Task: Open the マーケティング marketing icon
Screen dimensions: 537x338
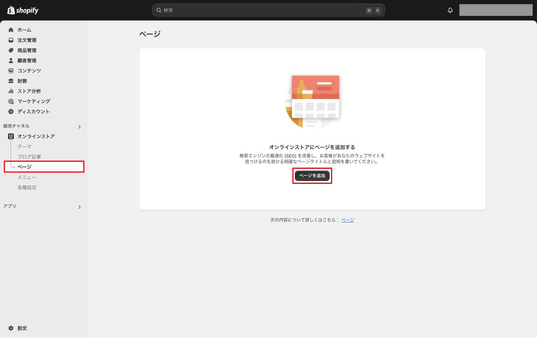Action: [x=11, y=101]
